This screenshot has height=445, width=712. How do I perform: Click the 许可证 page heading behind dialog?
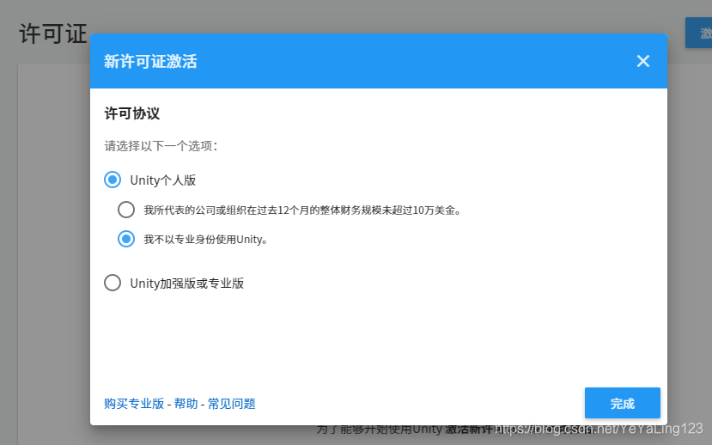(x=53, y=34)
